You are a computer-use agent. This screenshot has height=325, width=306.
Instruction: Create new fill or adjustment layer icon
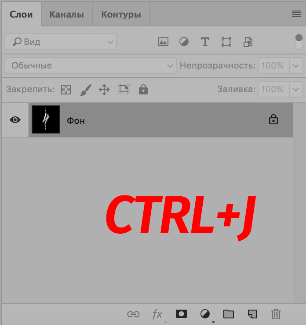(205, 314)
